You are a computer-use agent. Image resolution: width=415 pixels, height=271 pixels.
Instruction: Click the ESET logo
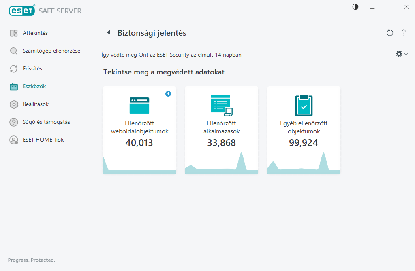click(x=22, y=11)
